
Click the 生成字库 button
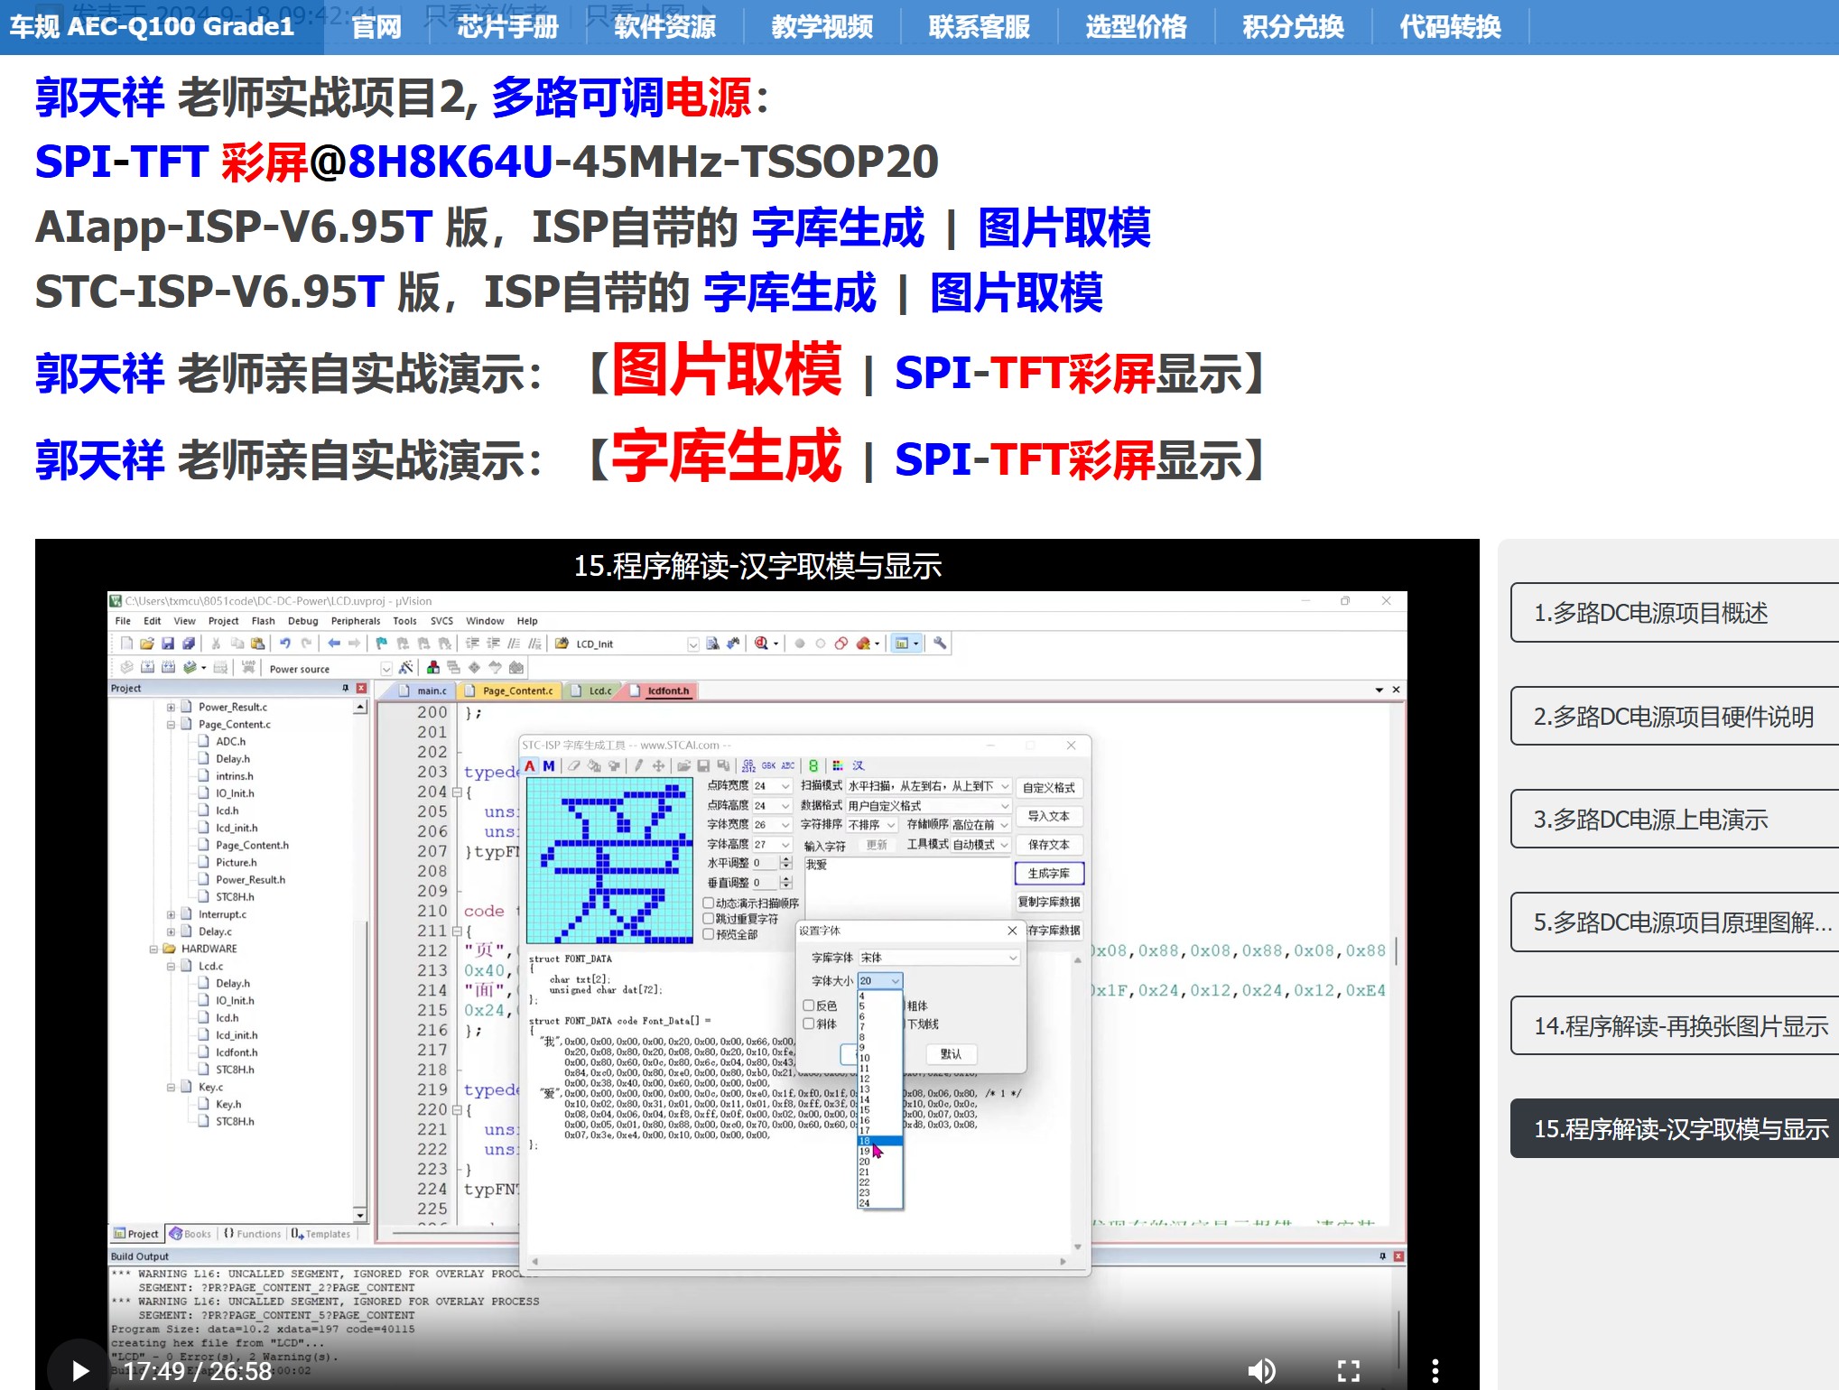pyautogui.click(x=1049, y=874)
